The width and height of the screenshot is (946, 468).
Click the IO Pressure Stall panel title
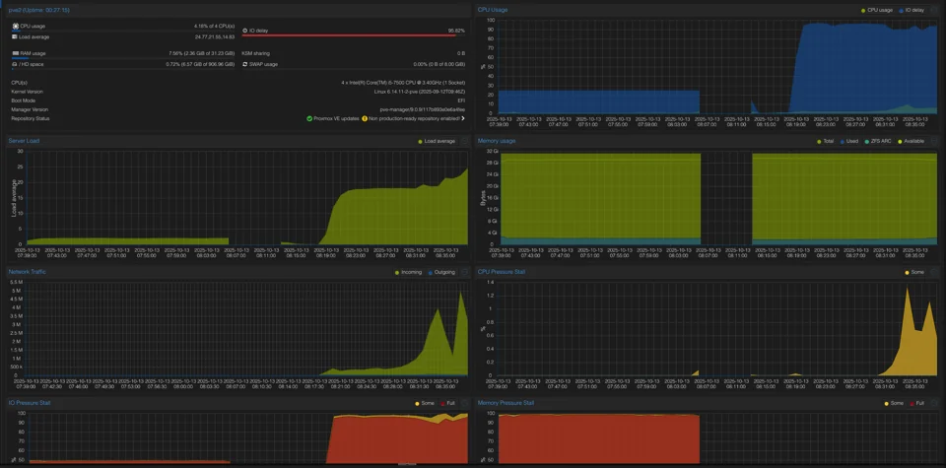30,402
